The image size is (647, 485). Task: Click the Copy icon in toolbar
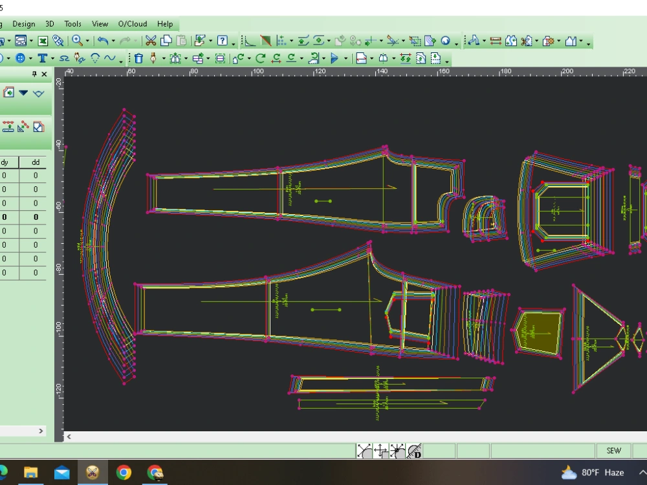(x=166, y=41)
